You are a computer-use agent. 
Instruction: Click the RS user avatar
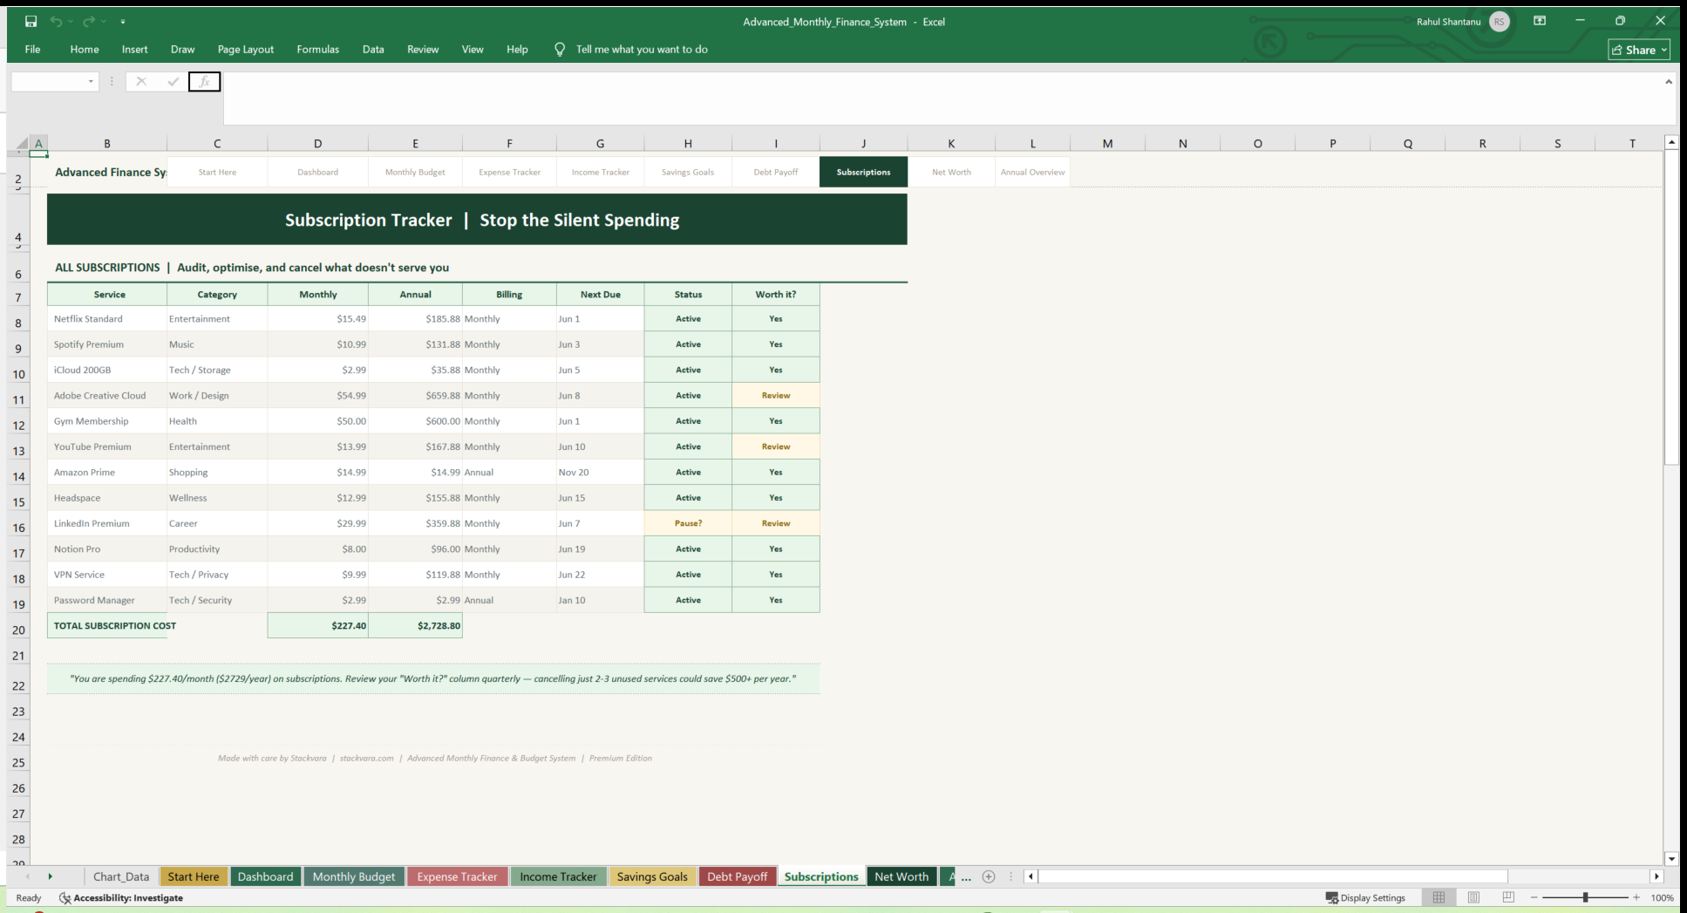[x=1500, y=22]
